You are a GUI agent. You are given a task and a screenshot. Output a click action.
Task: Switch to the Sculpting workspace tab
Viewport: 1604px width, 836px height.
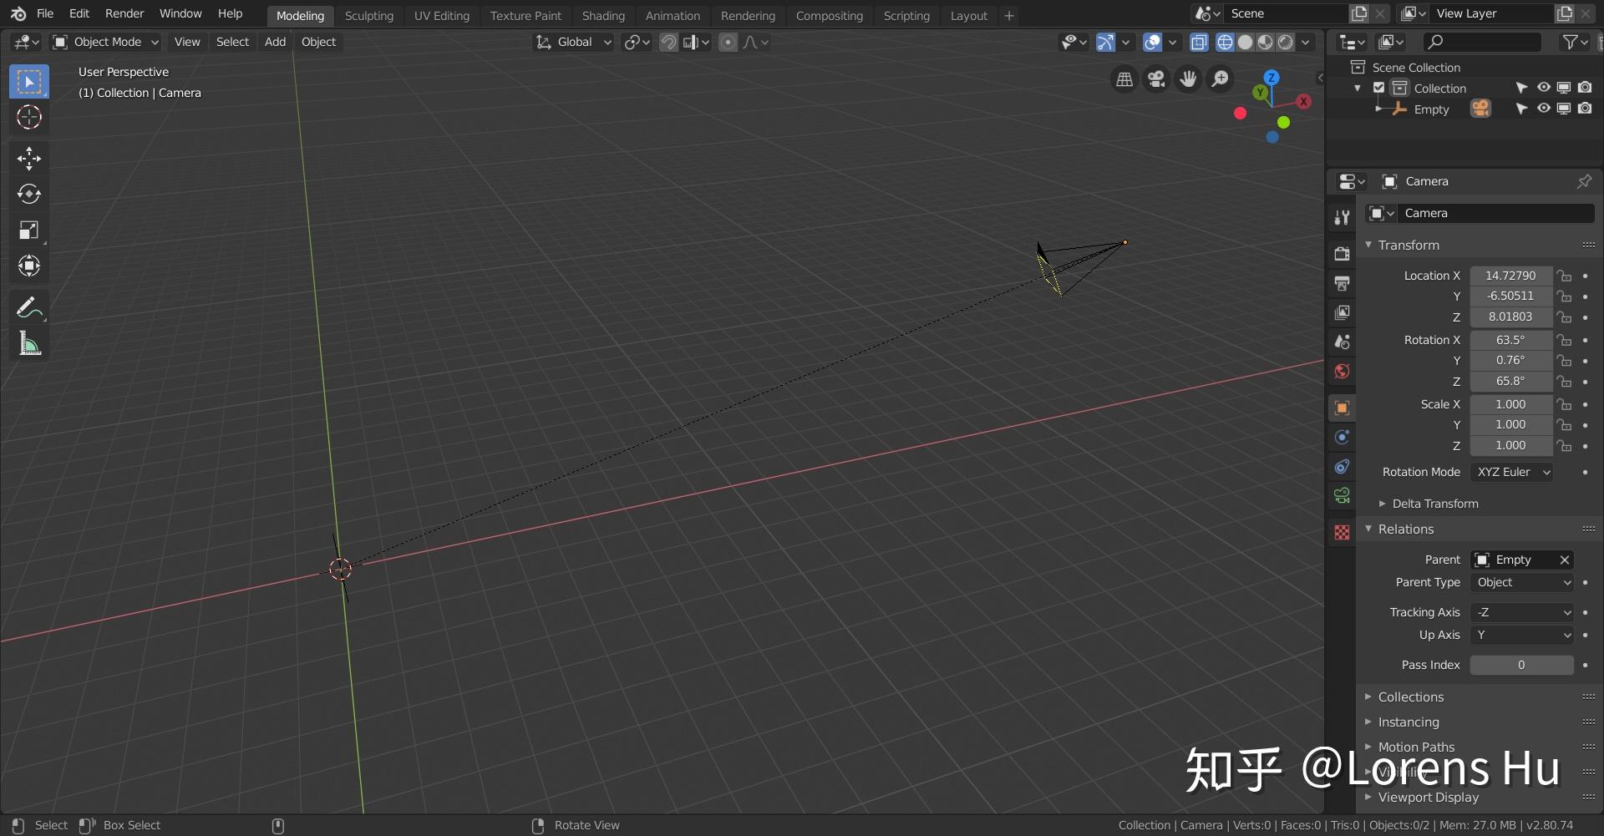click(368, 16)
